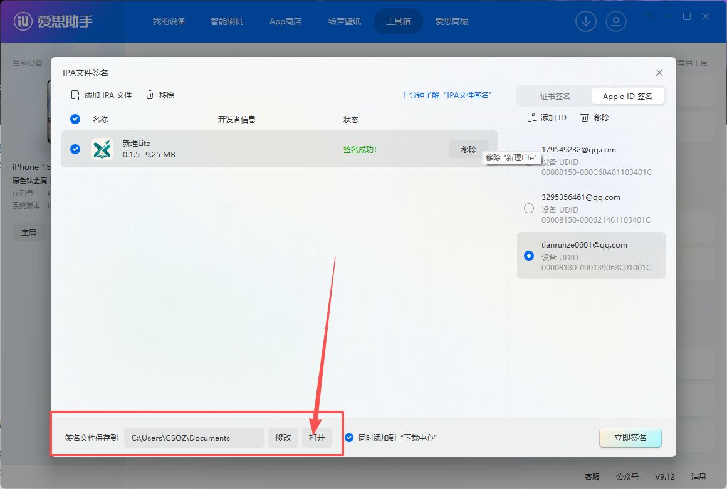Close the IPA文件签名 dialog

pos(659,73)
